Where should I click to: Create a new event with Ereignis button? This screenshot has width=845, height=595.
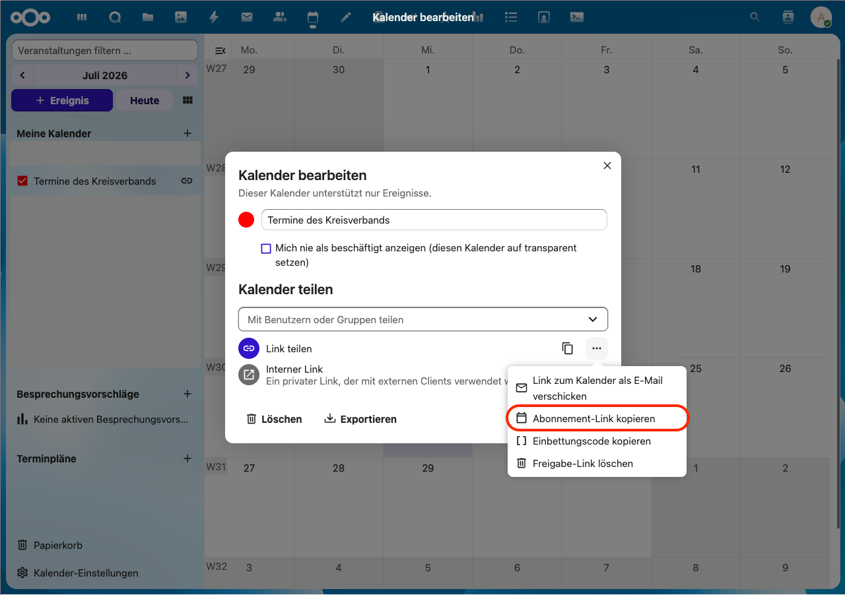point(62,100)
